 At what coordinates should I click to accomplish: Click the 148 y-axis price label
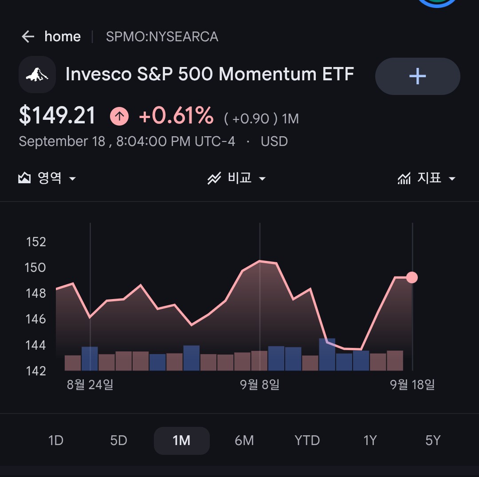pyautogui.click(x=36, y=294)
